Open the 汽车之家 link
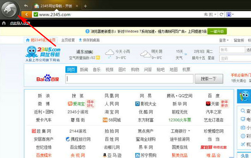Image resolution: width=251 pixels, height=158 pixels. [x=214, y=112]
